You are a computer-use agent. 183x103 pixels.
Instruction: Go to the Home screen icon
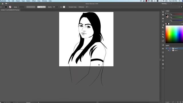[3, 4]
